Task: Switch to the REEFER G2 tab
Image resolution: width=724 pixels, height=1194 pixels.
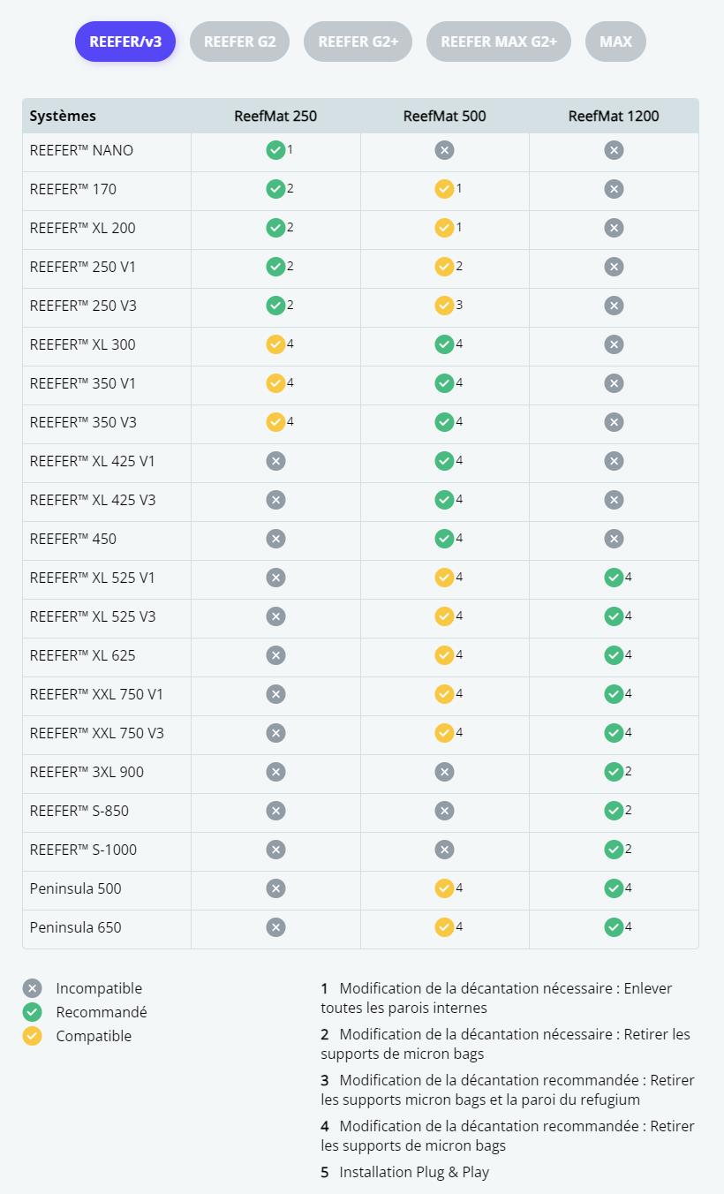Action: (239, 42)
